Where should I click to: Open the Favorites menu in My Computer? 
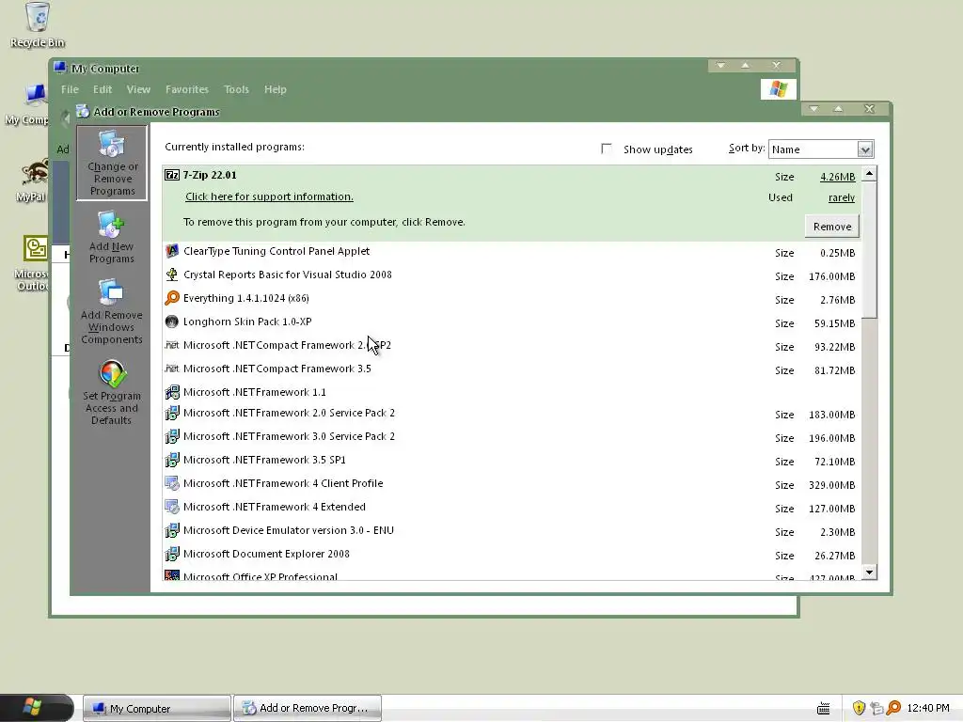[187, 89]
